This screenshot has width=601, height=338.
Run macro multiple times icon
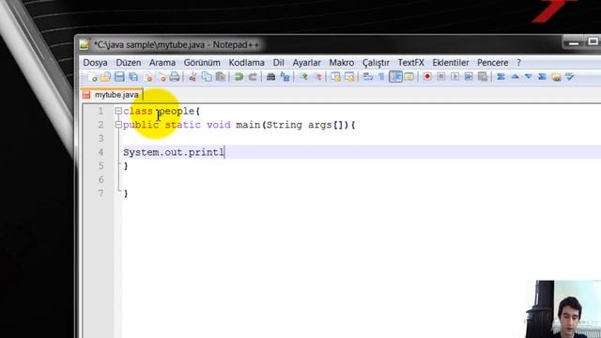coord(469,77)
